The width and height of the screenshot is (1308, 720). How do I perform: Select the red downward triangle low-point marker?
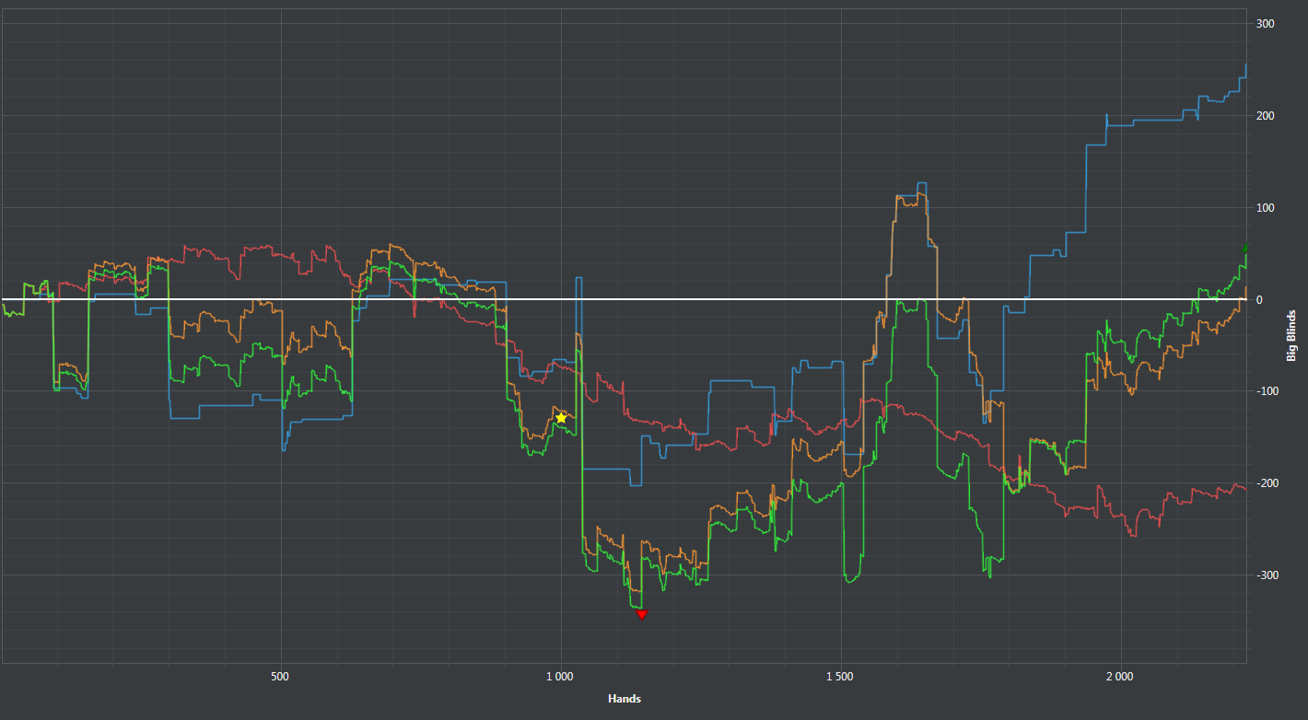coord(642,614)
